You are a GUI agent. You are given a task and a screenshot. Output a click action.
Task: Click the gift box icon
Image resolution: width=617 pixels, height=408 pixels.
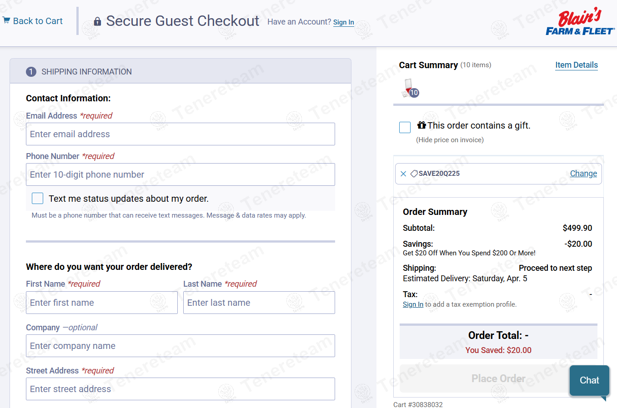[x=421, y=125]
